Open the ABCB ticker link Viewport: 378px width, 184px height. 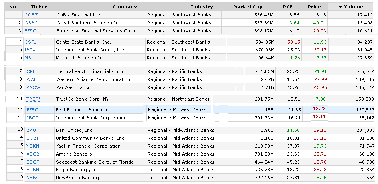pos(33,154)
